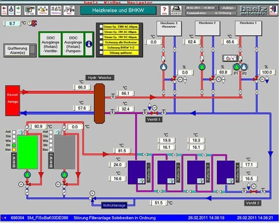
Task: Open the clock icon beside 8.7 °C
Action: (30, 23)
